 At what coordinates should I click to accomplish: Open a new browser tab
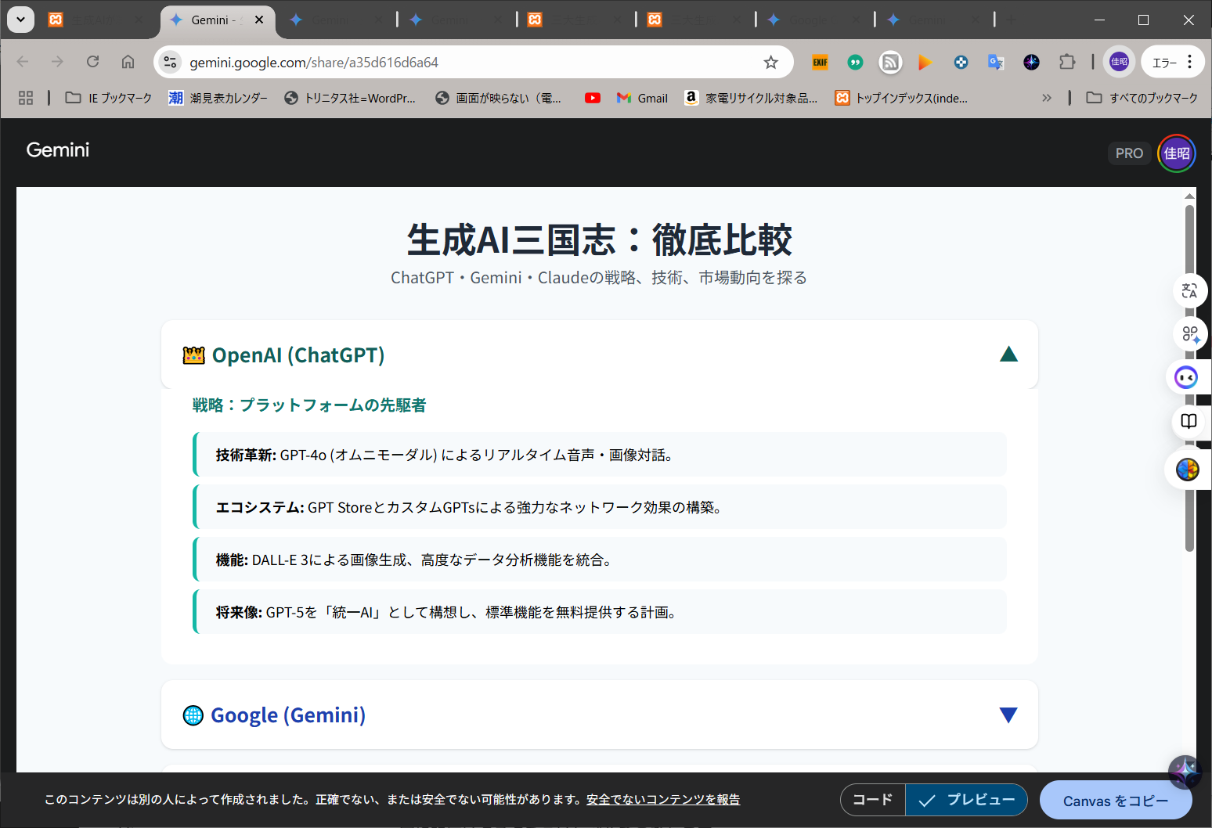click(x=1011, y=20)
